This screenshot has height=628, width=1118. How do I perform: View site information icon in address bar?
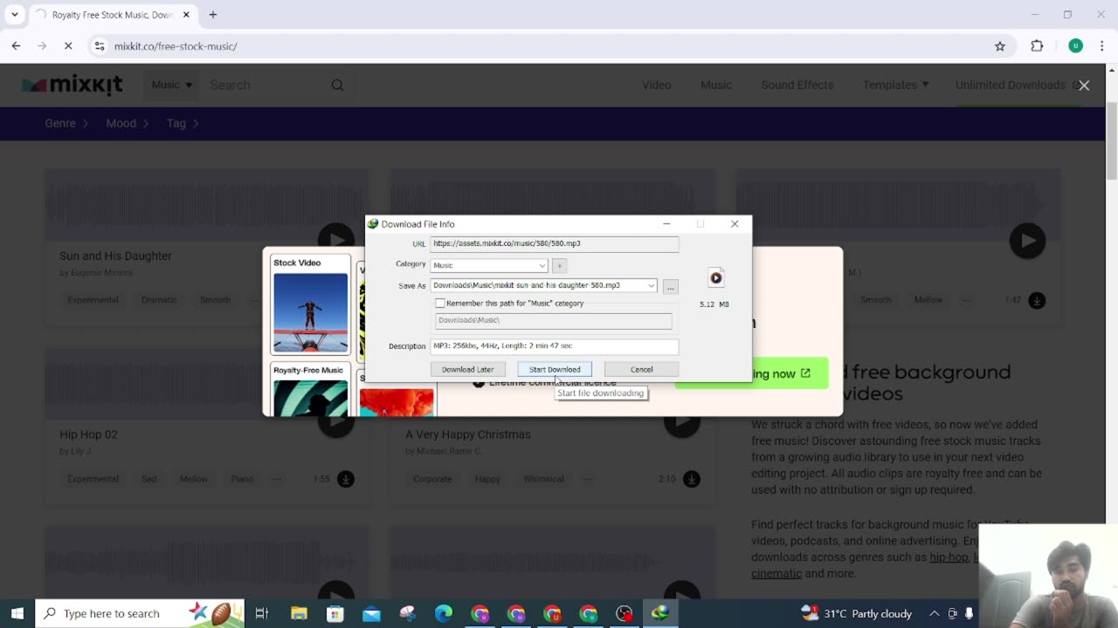pyautogui.click(x=100, y=45)
